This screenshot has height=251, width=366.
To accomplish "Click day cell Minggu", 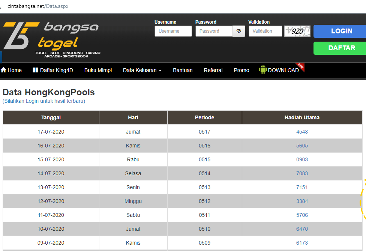I will coord(133,201).
